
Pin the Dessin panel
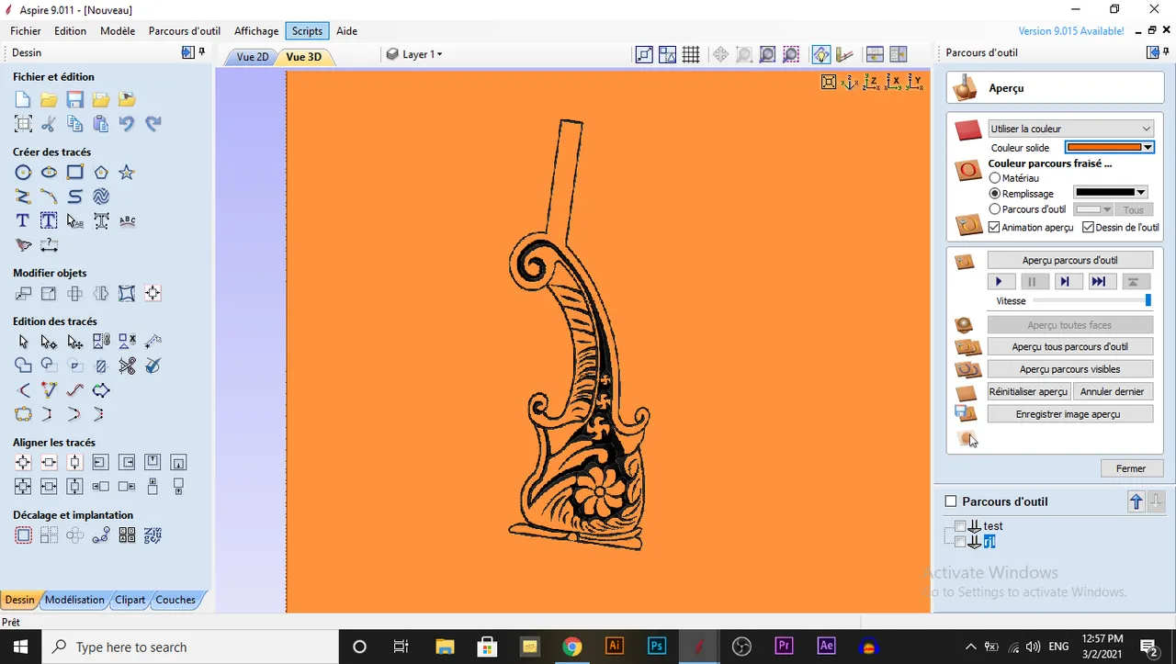click(x=202, y=52)
